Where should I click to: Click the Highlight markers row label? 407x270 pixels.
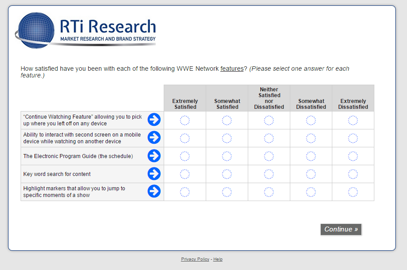(74, 192)
